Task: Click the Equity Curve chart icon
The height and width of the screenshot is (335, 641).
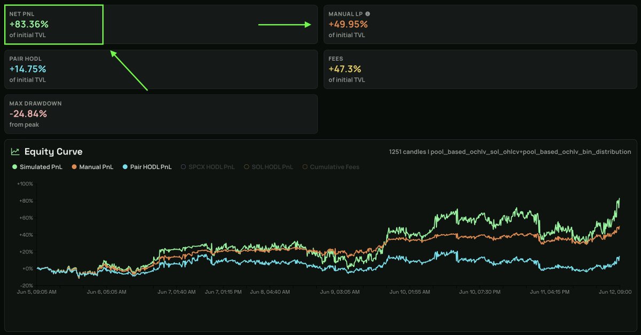Action: coord(15,152)
